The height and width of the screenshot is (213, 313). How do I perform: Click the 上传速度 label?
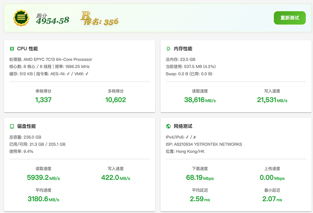click(x=272, y=169)
